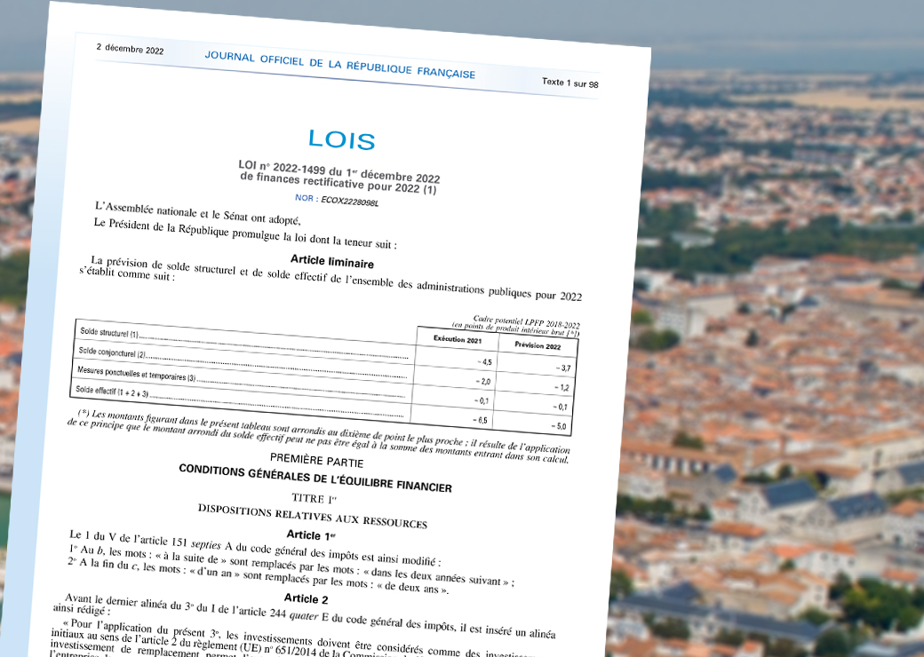Image resolution: width=924 pixels, height=657 pixels.
Task: Click the line starting '1° Au b, les mots'
Action: tap(291, 566)
